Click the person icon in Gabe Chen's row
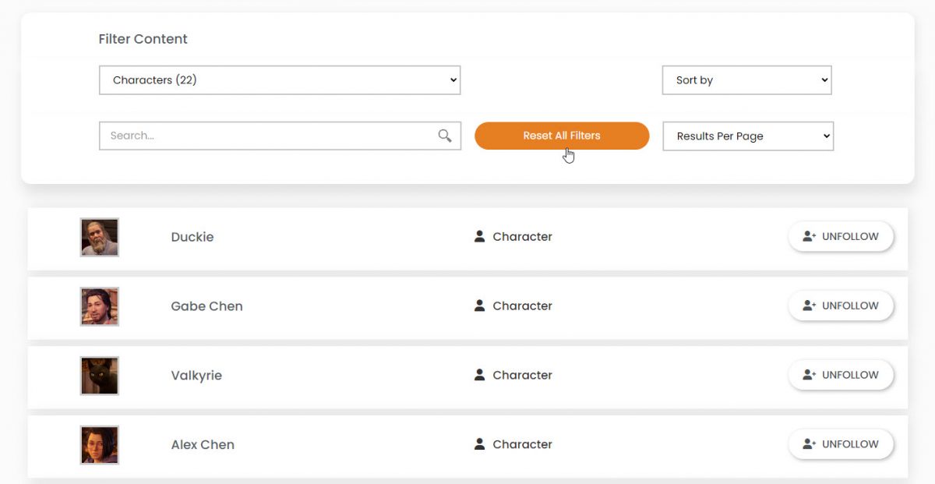The width and height of the screenshot is (935, 484). point(480,306)
